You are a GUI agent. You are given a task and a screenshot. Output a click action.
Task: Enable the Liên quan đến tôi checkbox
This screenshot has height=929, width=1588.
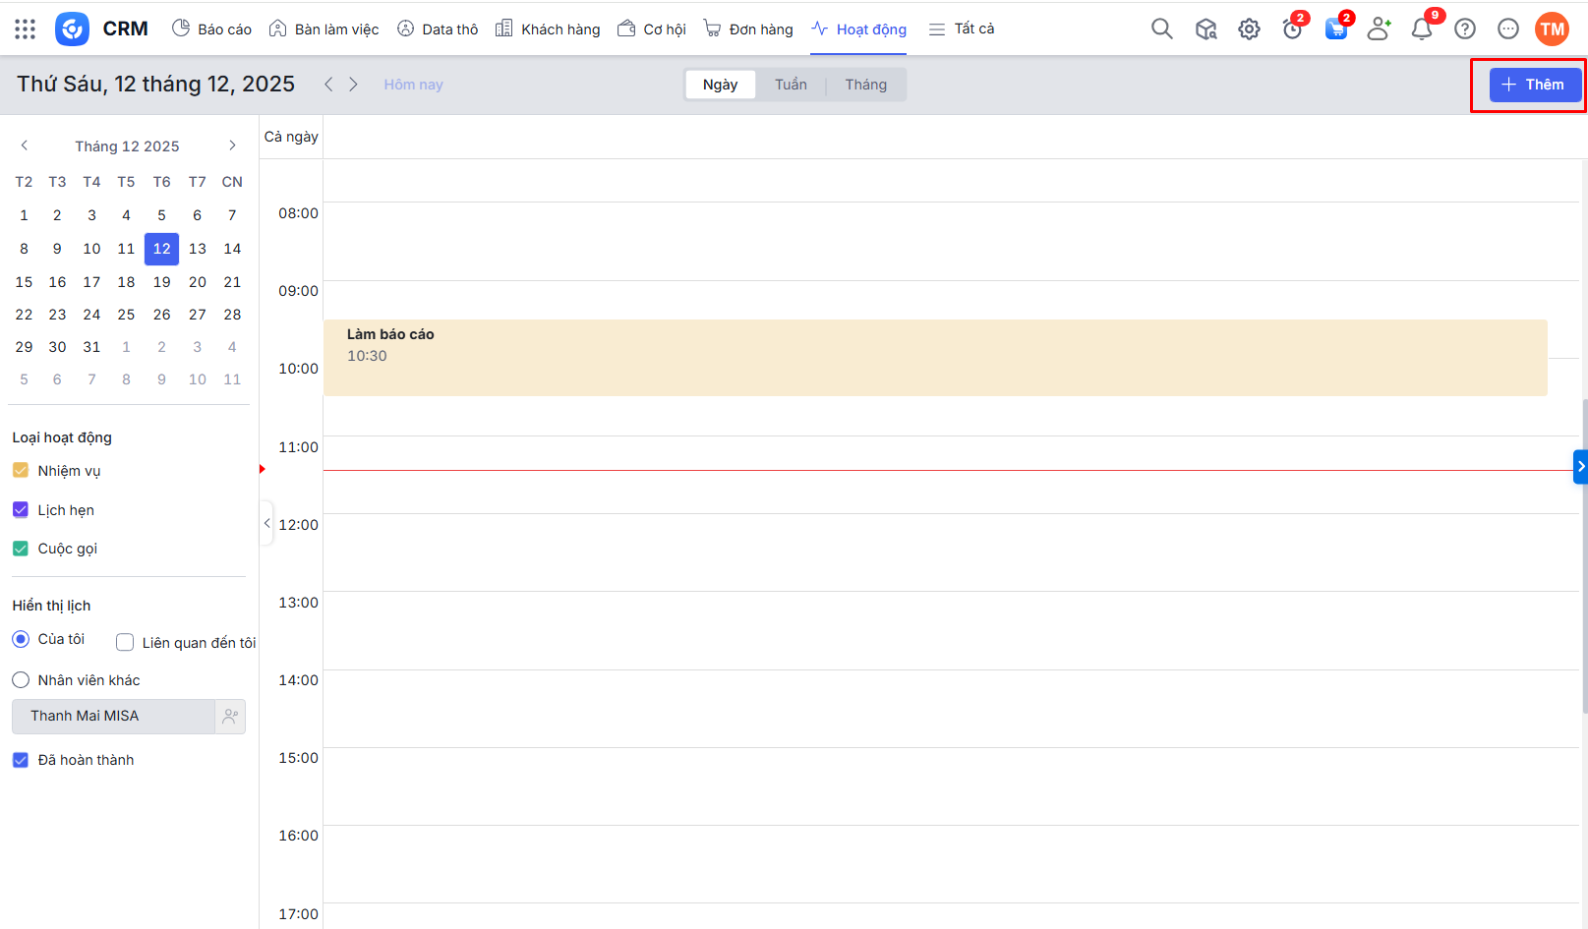125,643
